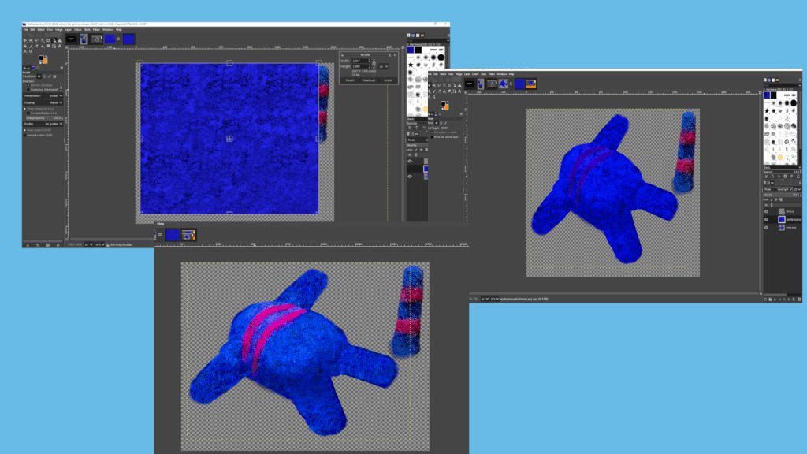Adjust Image opacity slider in Scale options
Image resolution: width=807 pixels, height=454 pixels.
[44, 118]
